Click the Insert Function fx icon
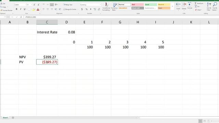 coord(21,17)
